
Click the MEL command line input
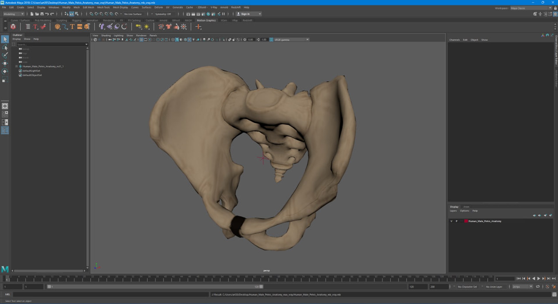[110, 294]
